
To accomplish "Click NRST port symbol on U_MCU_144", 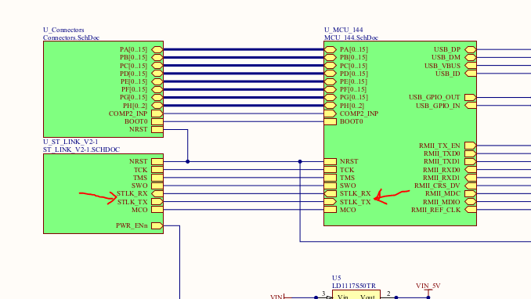I will 331,161.
